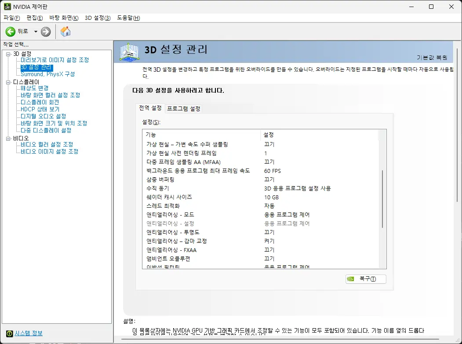Click the 기능 column header
Viewport: 462px width, 344px height.
click(x=201, y=135)
